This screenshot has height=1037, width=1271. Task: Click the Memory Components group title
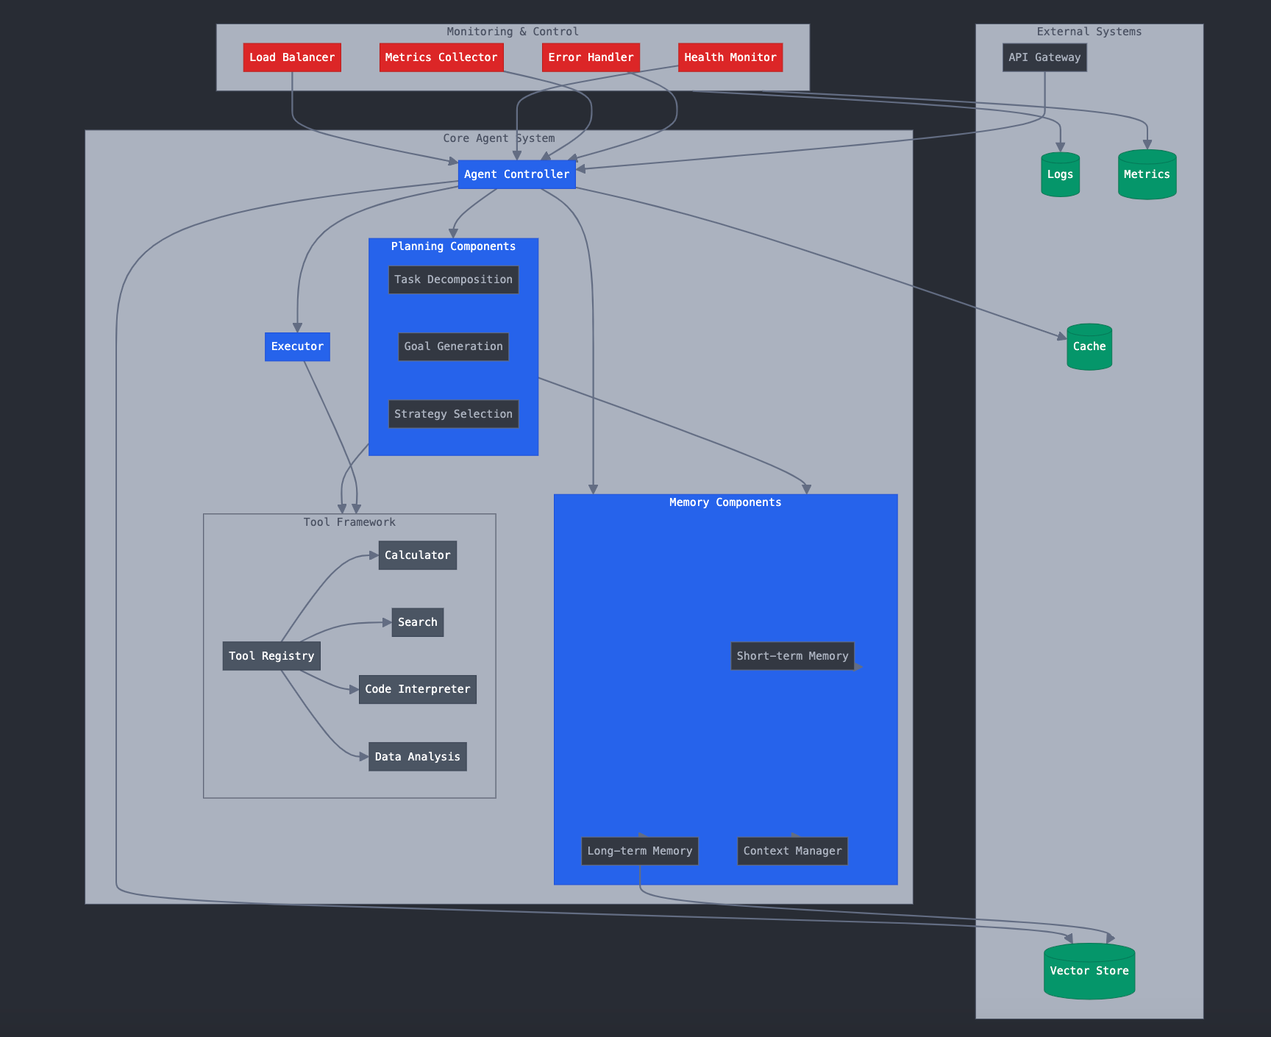[725, 502]
